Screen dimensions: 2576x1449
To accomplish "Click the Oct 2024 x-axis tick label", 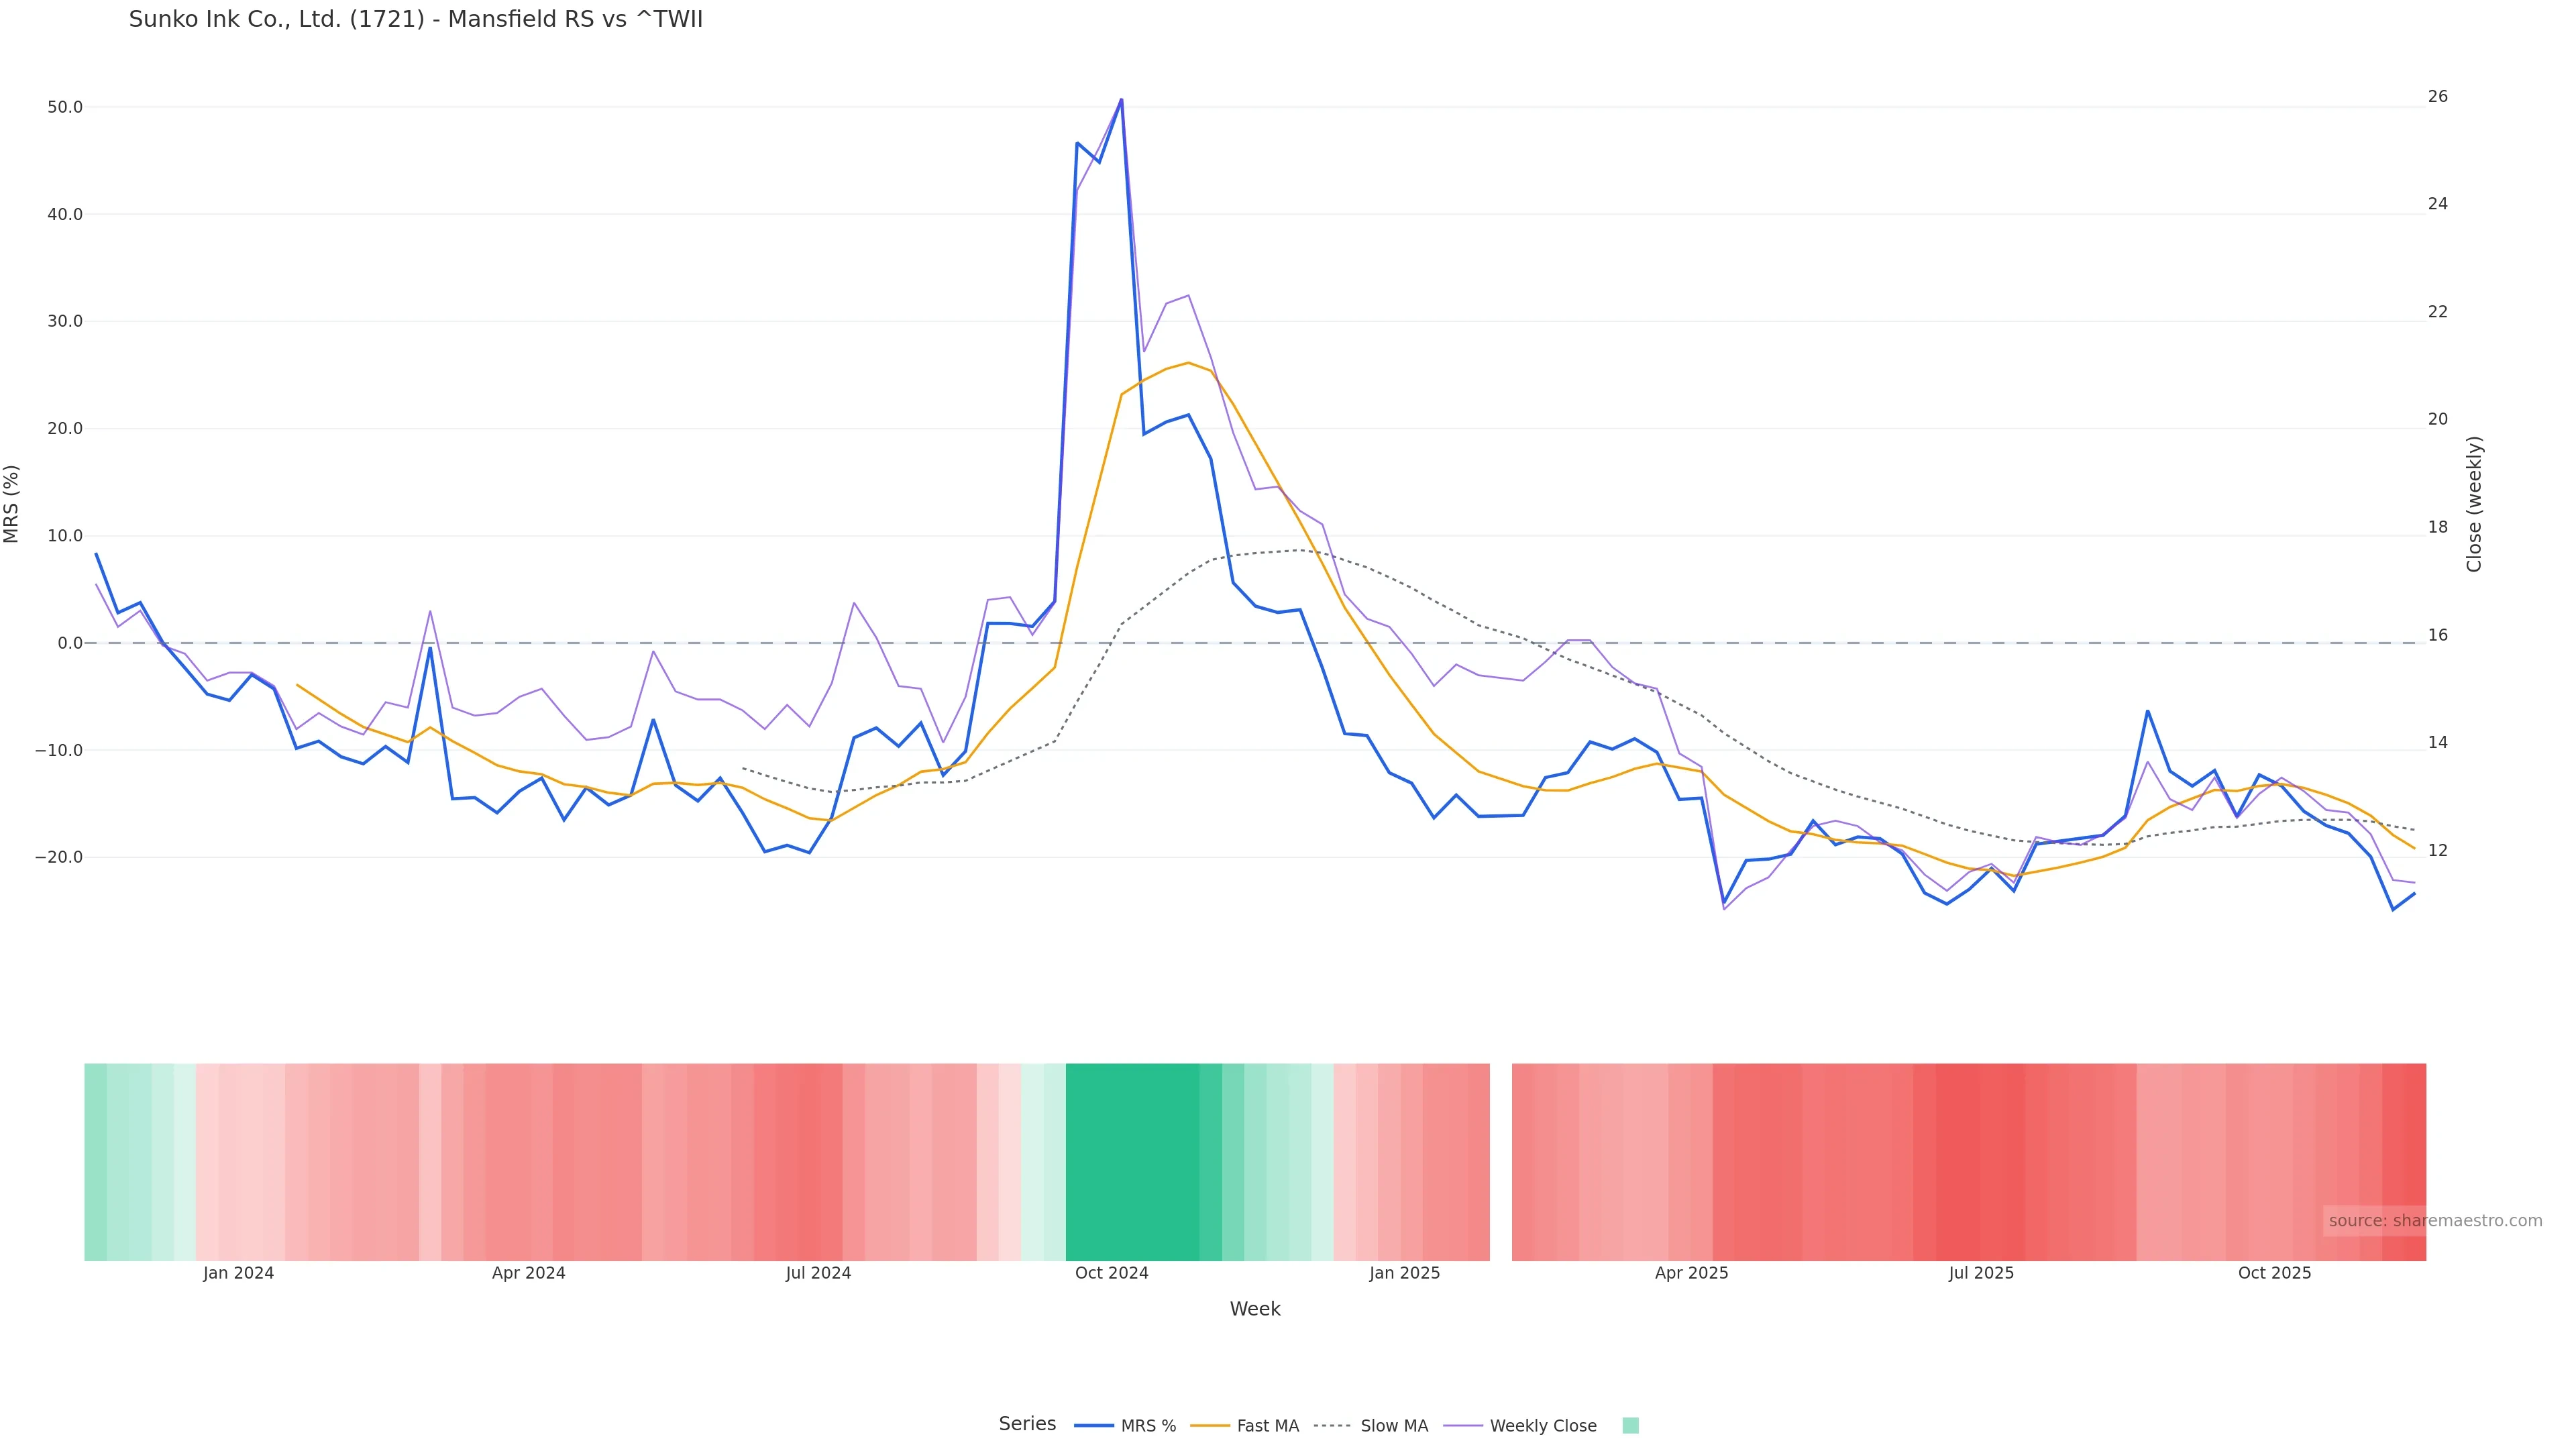I will tap(1111, 1273).
